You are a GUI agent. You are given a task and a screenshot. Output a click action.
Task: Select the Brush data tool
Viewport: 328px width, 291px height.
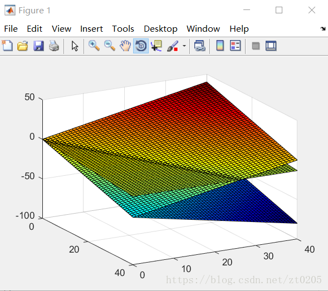(173, 46)
